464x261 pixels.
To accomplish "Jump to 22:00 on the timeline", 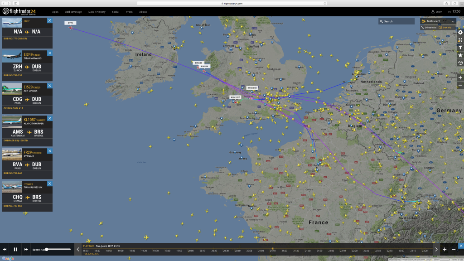I will click(331, 251).
